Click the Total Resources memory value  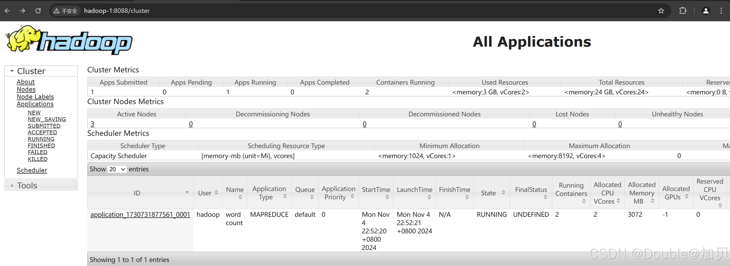[x=606, y=92]
